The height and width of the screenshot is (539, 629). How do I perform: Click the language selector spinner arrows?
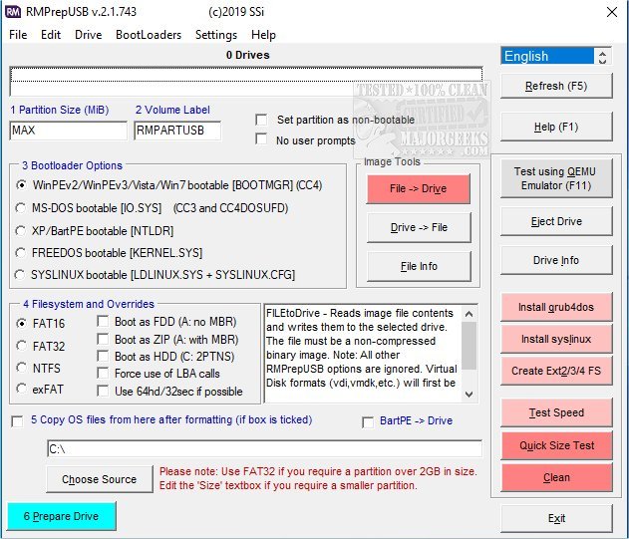[x=602, y=56]
